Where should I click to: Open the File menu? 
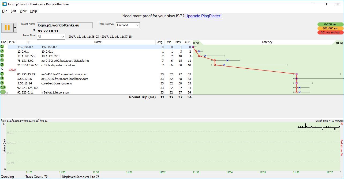pyautogui.click(x=5, y=11)
